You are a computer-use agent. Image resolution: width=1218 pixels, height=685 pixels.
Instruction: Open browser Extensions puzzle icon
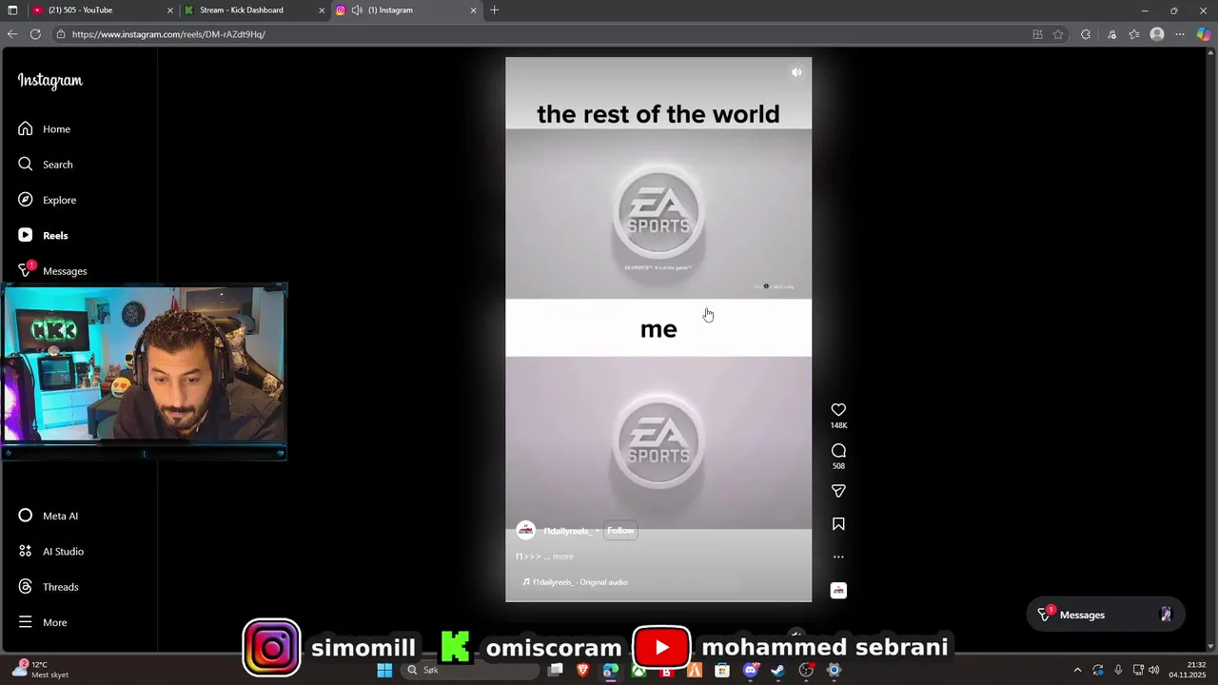pos(1086,34)
